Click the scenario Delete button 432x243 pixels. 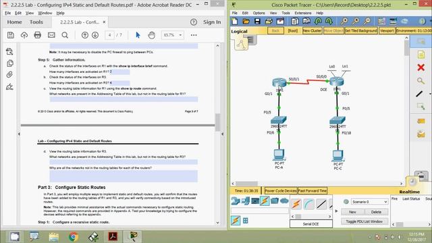point(376,212)
